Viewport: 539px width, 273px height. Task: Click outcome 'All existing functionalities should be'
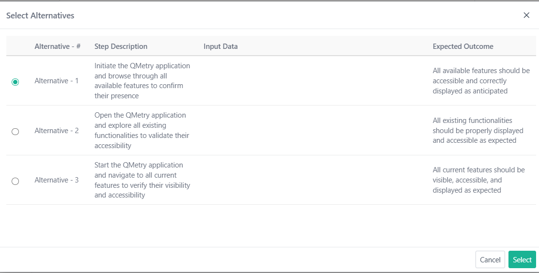478,131
